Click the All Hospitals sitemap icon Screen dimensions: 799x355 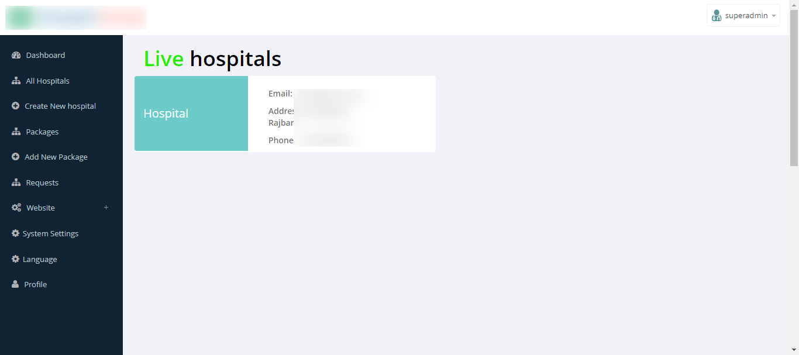pyautogui.click(x=16, y=81)
